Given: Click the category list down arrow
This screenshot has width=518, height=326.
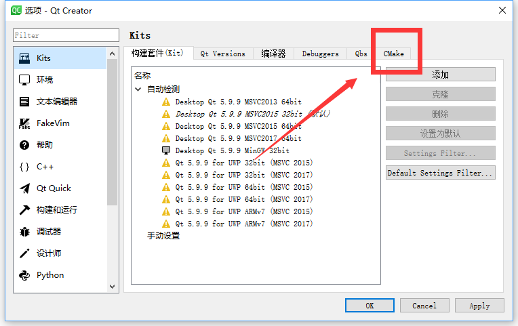Looking at the screenshot, I should click(x=113, y=287).
